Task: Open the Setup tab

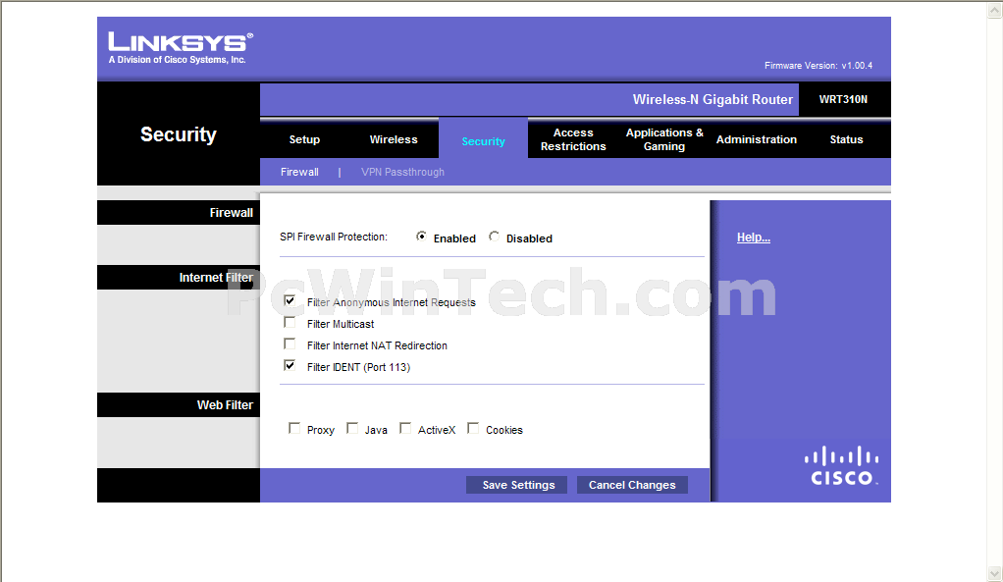Action: coord(304,139)
